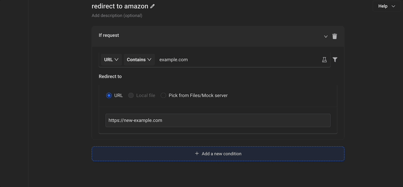Select Pick from Files/Mock server option
This screenshot has width=403, height=187.
click(x=163, y=96)
